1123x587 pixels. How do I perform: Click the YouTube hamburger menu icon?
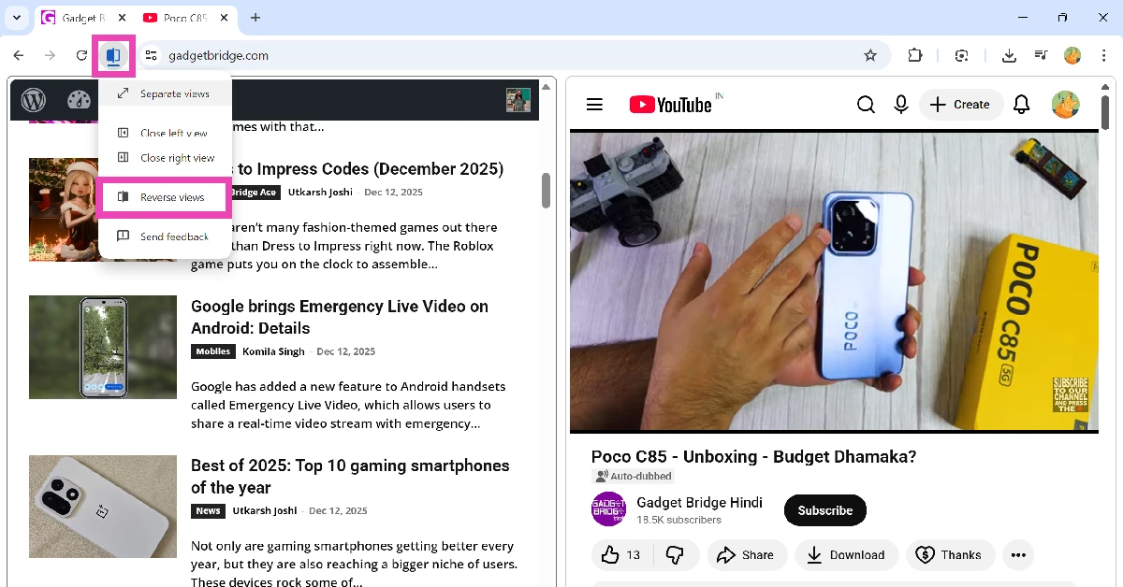point(594,104)
